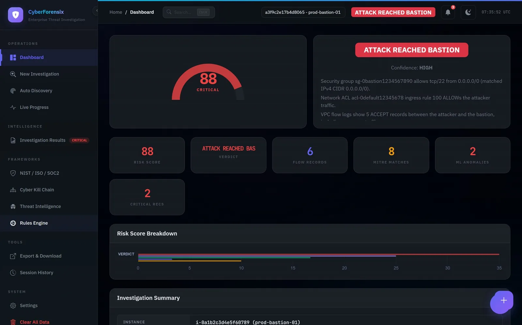Click the 07:35:52 UTC clock
This screenshot has height=325, width=522.
click(x=496, y=12)
